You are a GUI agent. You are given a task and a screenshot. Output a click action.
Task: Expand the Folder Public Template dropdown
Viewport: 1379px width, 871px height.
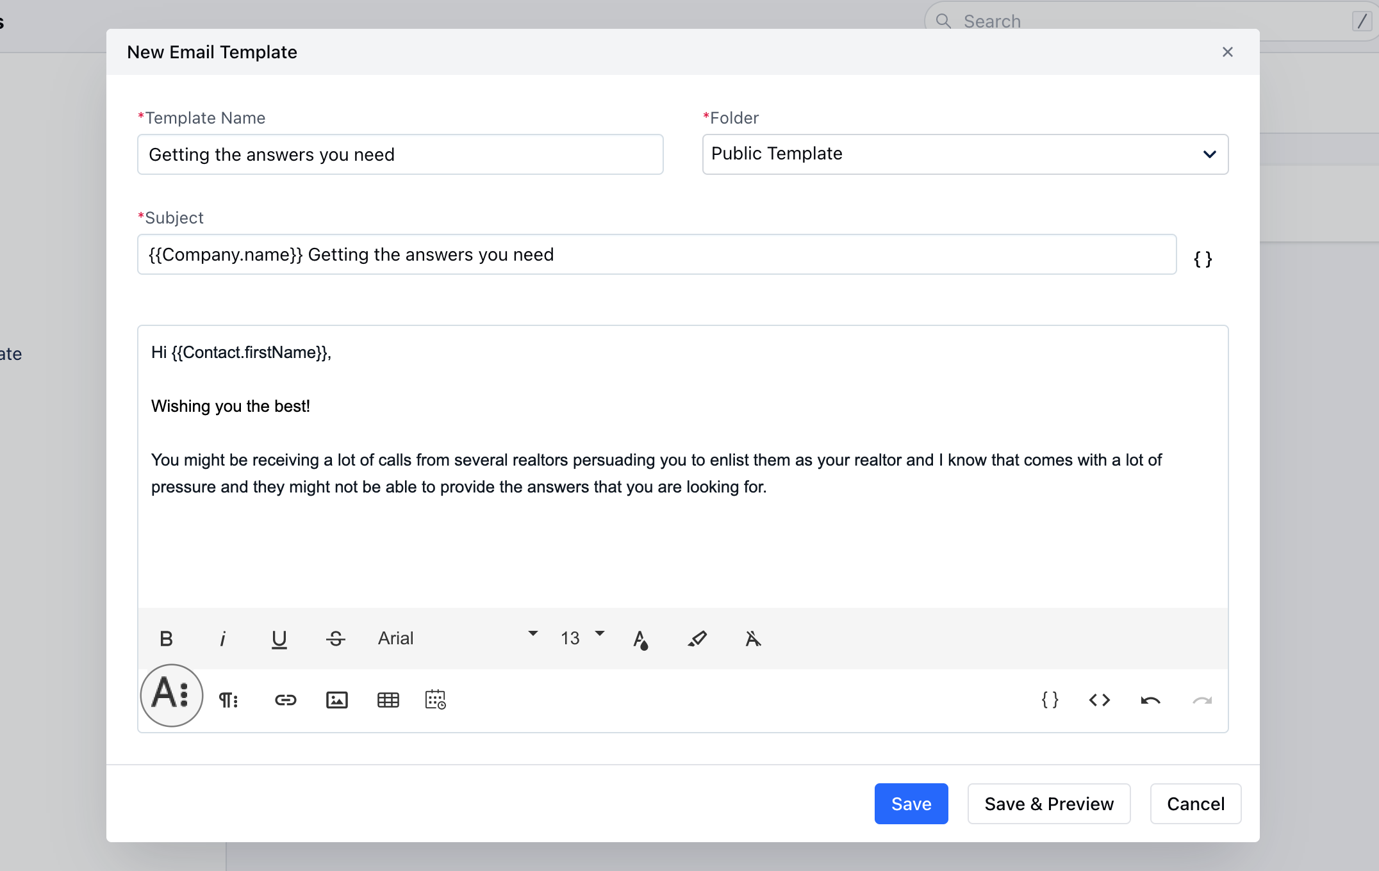pos(964,154)
